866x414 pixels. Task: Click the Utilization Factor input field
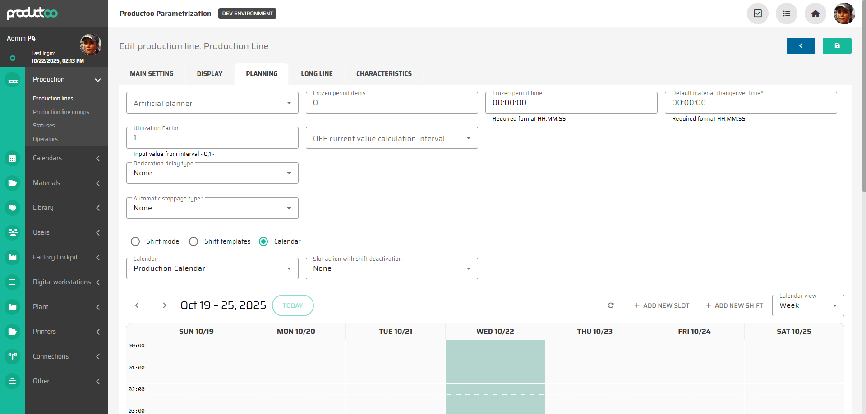pos(212,138)
